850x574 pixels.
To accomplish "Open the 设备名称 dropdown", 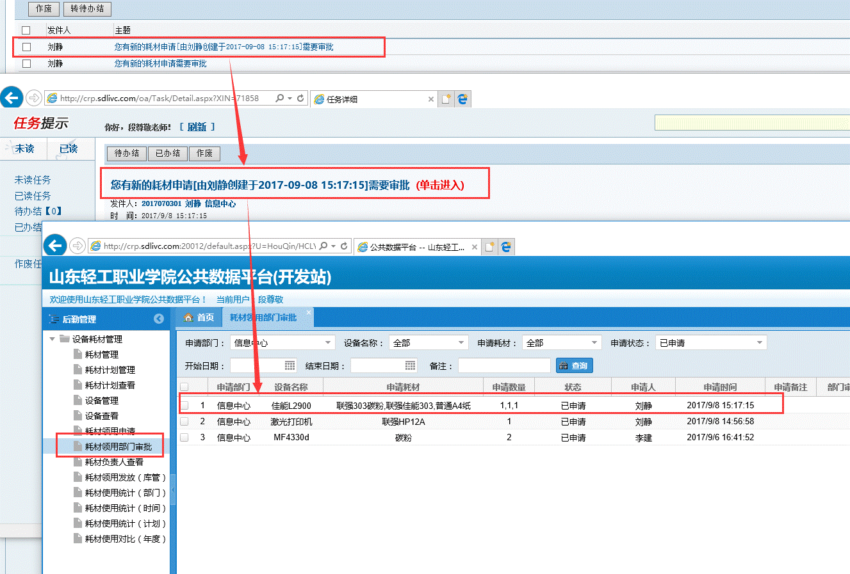I will tap(462, 343).
